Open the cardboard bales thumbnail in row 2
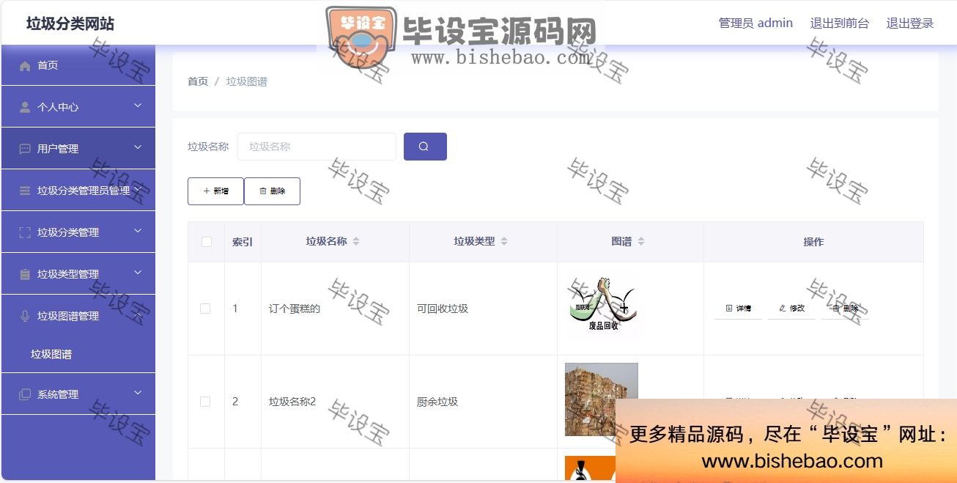Screen dimensions: 957x483 tap(602, 399)
